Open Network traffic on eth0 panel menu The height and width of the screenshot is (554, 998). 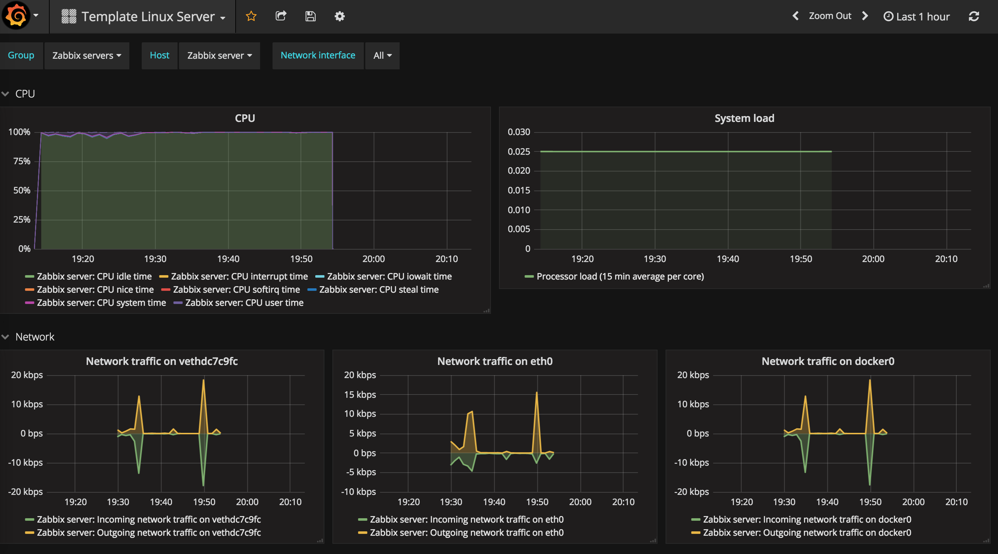pyautogui.click(x=495, y=361)
